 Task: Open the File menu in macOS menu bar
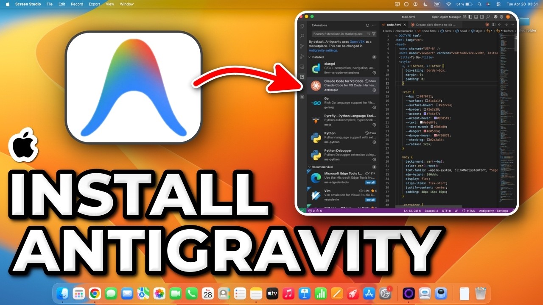point(50,4)
